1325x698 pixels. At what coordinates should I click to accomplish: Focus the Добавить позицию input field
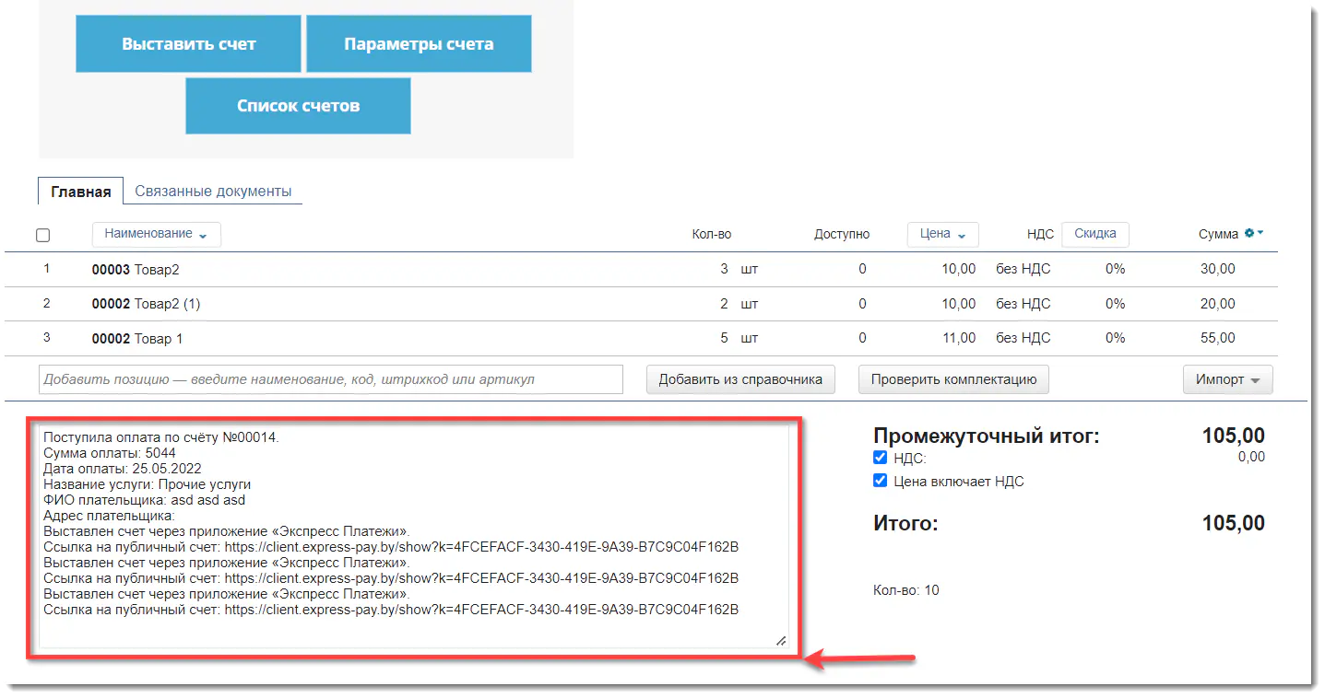331,379
